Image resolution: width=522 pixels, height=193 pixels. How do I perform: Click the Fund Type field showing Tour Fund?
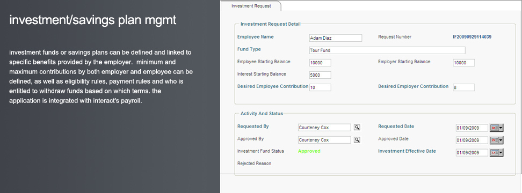coord(387,50)
